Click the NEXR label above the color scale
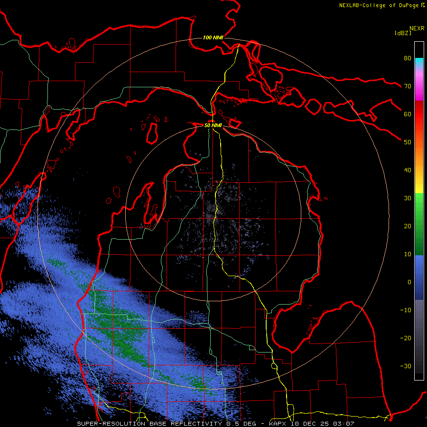The width and height of the screenshot is (427, 427). pyautogui.click(x=417, y=28)
